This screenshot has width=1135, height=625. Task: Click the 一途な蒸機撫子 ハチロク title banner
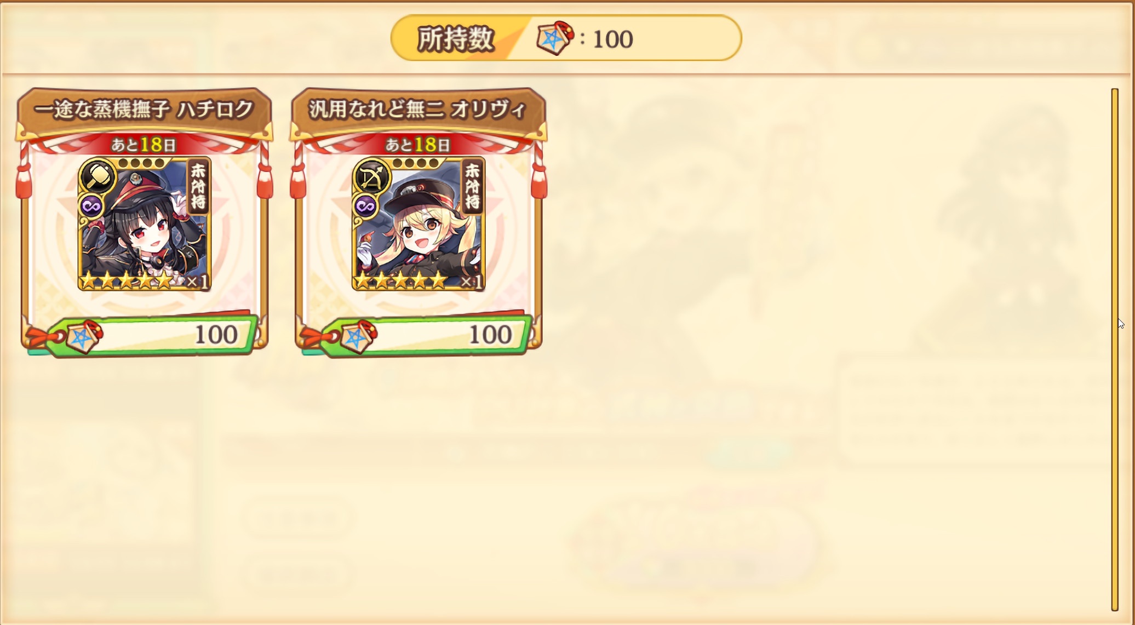pyautogui.click(x=145, y=110)
